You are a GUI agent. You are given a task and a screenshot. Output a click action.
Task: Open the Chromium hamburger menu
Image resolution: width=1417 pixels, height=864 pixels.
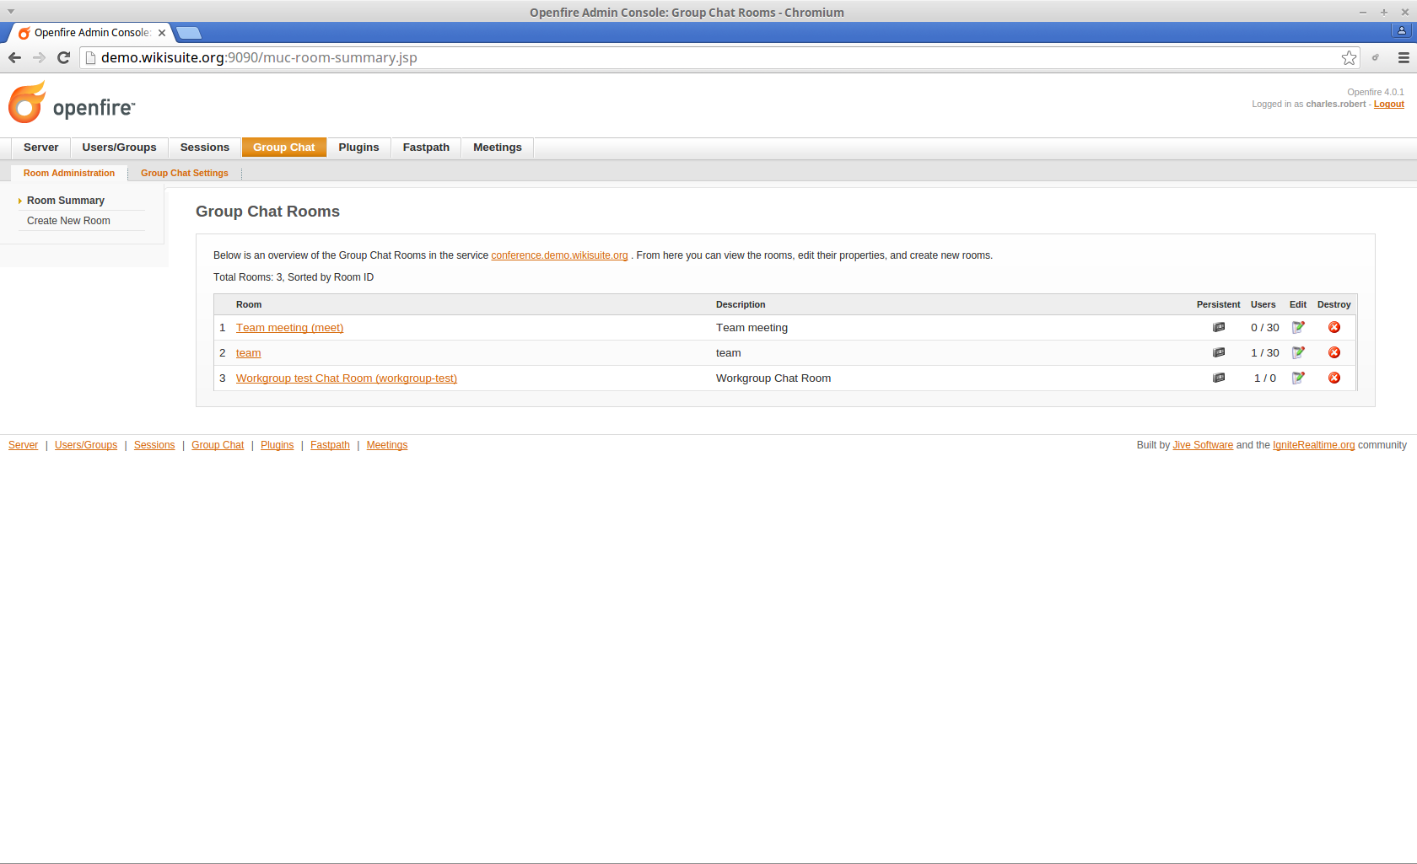click(1404, 57)
